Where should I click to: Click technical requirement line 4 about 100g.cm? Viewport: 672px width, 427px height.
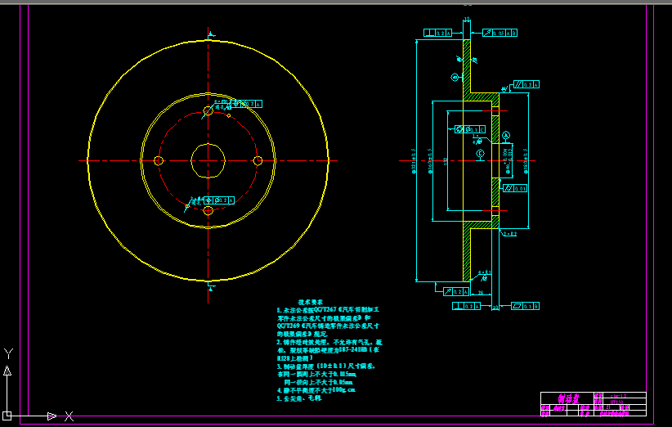coord(316,390)
